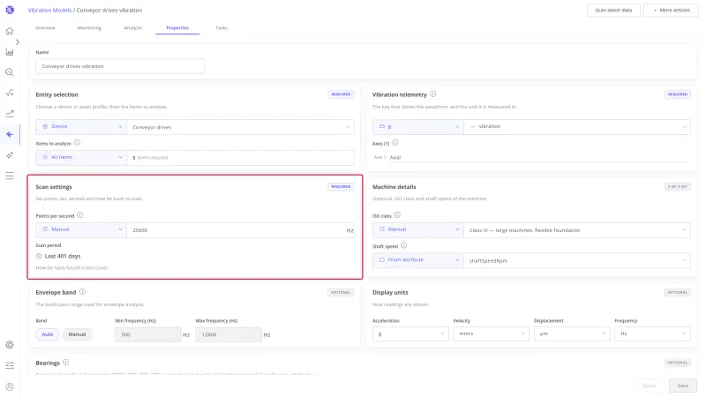Show info for Items to analyze
Image resolution: width=706 pixels, height=397 pixels.
tap(77, 143)
